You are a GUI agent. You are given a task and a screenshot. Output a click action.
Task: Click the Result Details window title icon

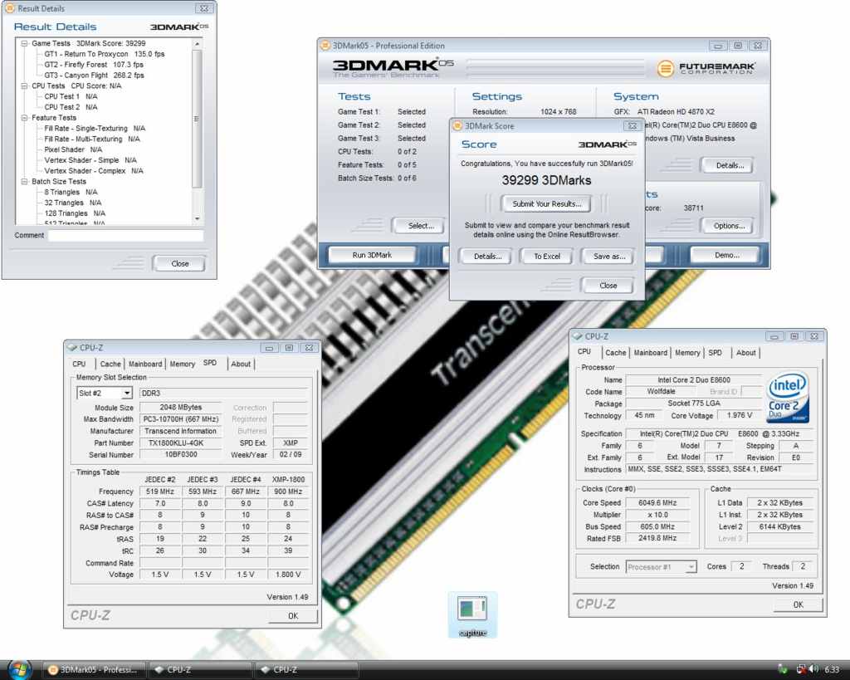click(x=10, y=8)
